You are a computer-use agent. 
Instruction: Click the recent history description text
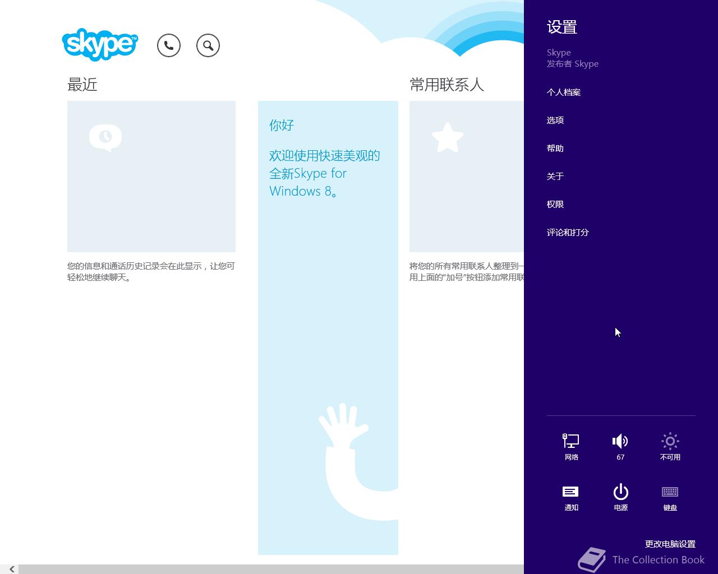tap(151, 272)
